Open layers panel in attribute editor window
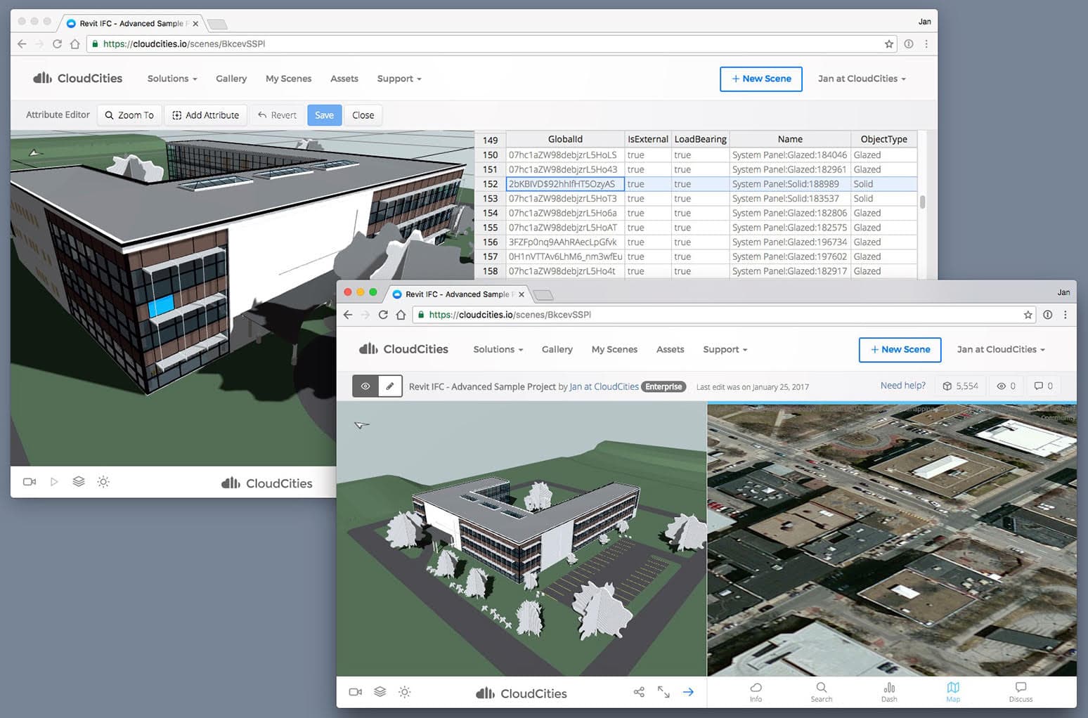The width and height of the screenshot is (1088, 718). 79,482
